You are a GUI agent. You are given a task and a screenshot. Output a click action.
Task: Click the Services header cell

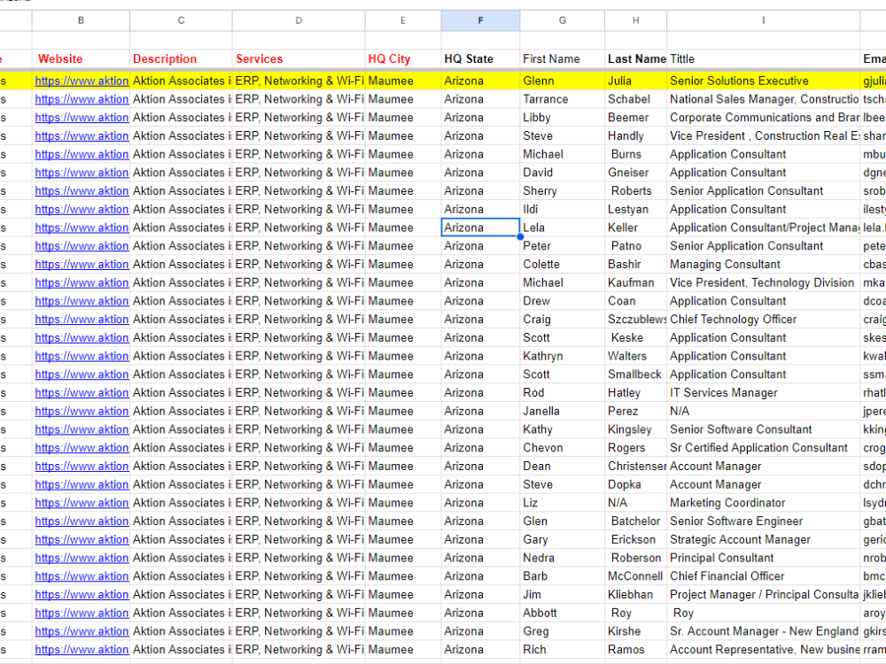[299, 58]
